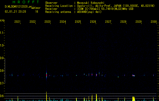
Task: Click the 1.1 kHz axis label
Action: coord(2,33)
